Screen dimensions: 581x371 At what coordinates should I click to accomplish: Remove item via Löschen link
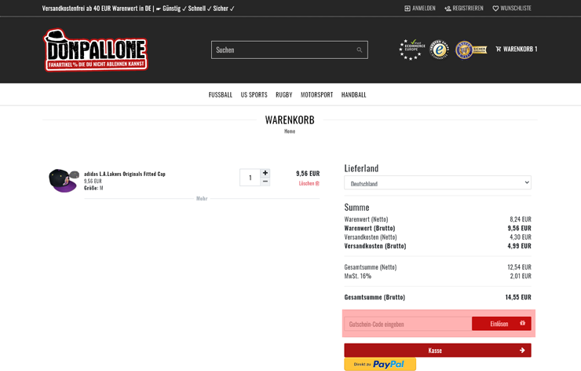[x=309, y=183]
